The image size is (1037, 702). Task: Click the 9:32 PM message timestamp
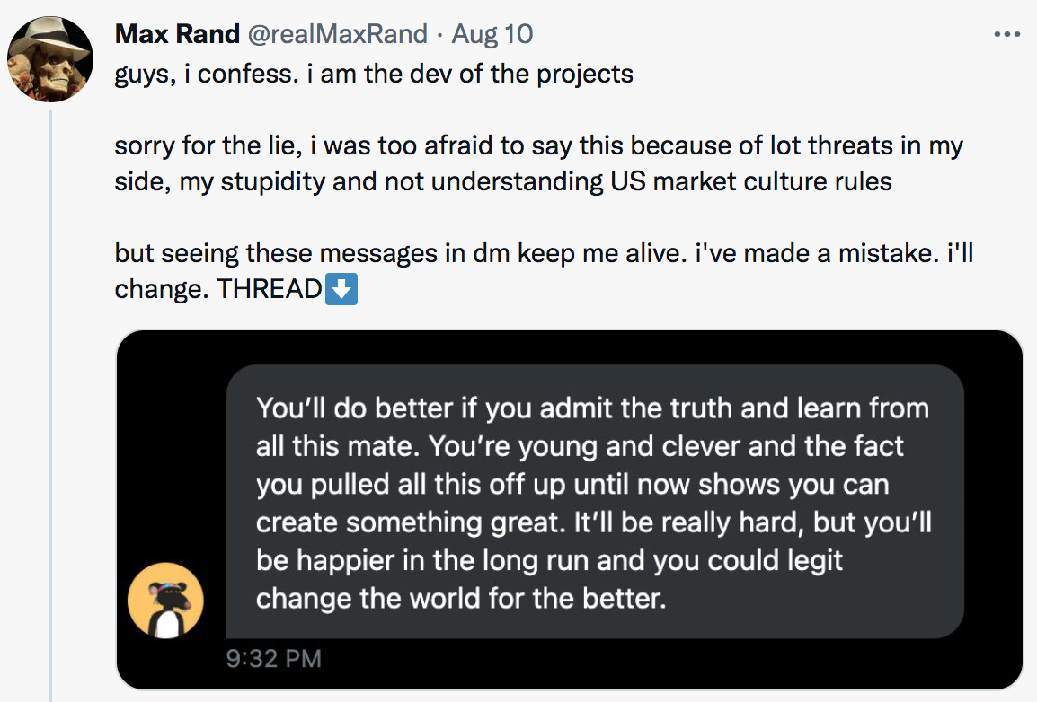pos(273,659)
